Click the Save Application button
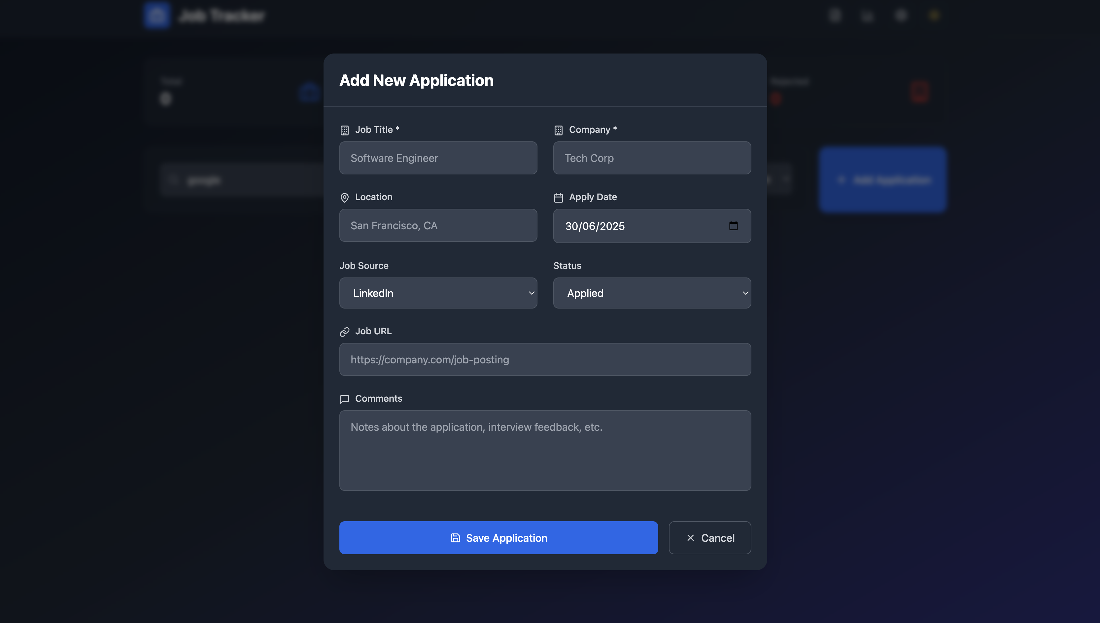 click(x=498, y=538)
